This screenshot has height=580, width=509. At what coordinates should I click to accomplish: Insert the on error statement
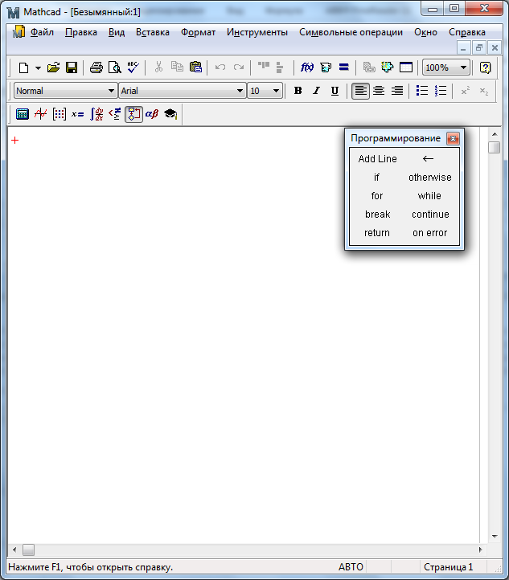[x=429, y=233]
